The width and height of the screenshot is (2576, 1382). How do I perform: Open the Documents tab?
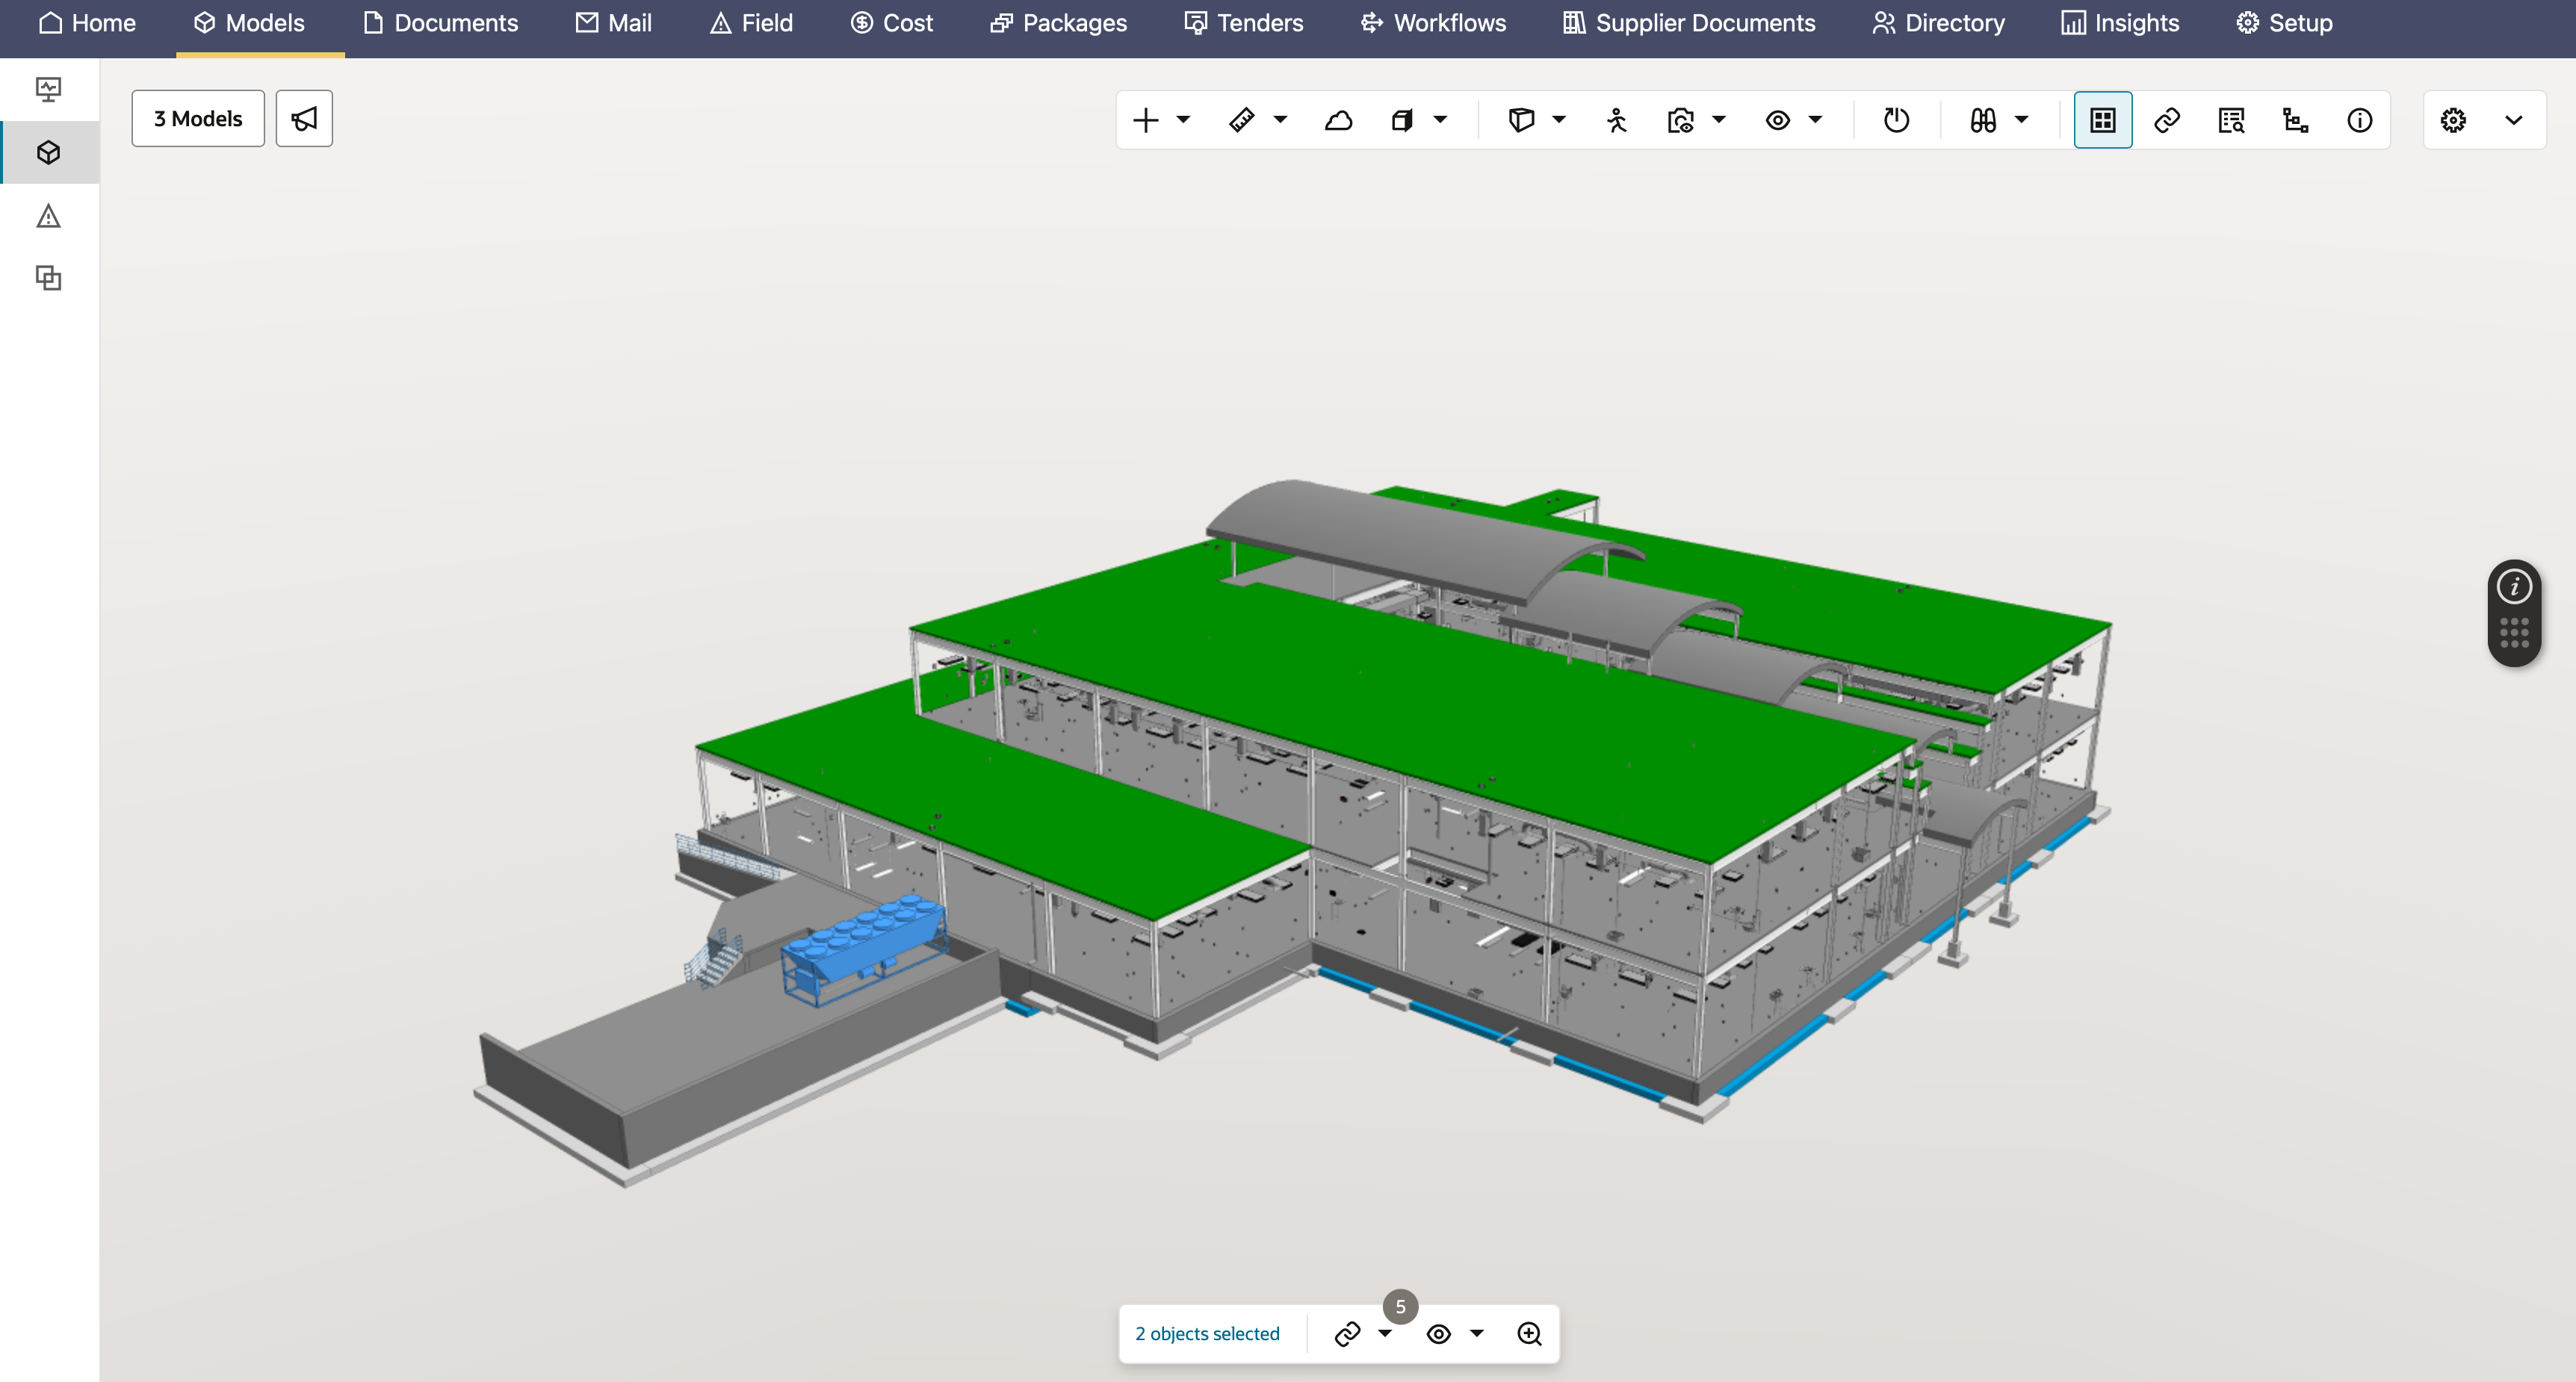point(440,23)
